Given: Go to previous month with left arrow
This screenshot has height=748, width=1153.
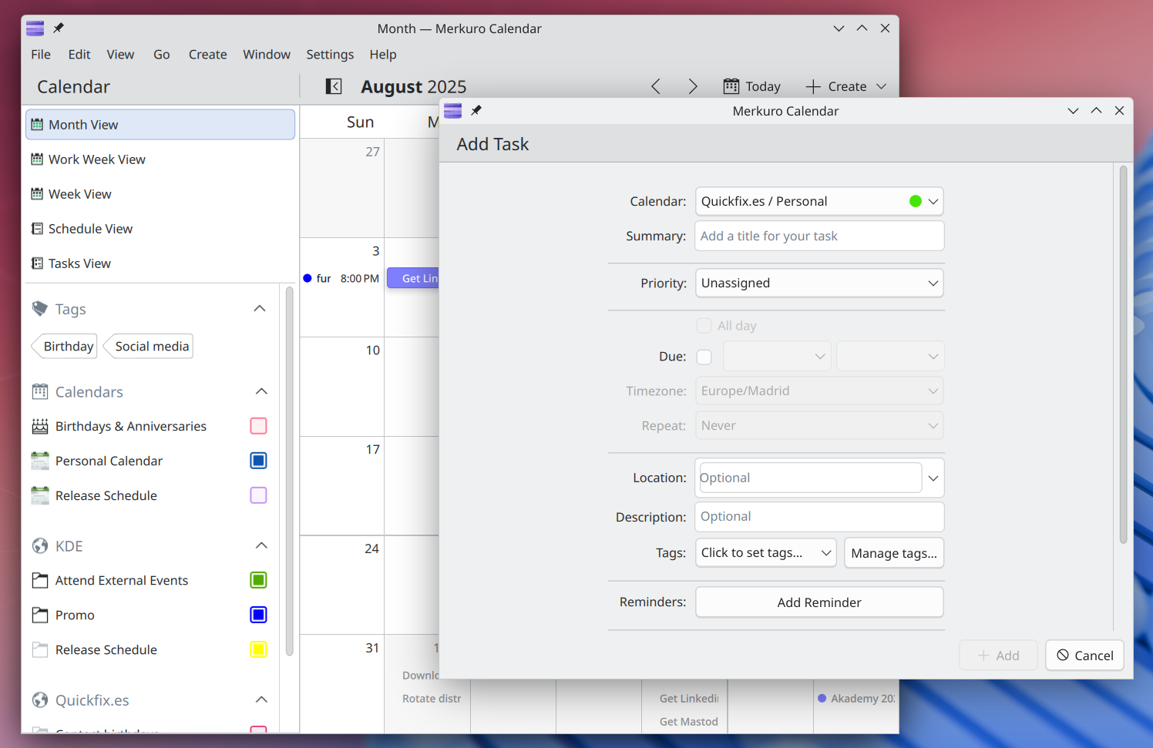Looking at the screenshot, I should [x=655, y=86].
